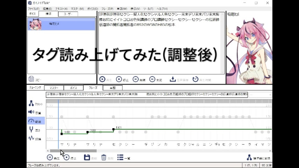Select the アクセント (accent) tuning icon
Screen dimensions: 299x168
[31, 103]
